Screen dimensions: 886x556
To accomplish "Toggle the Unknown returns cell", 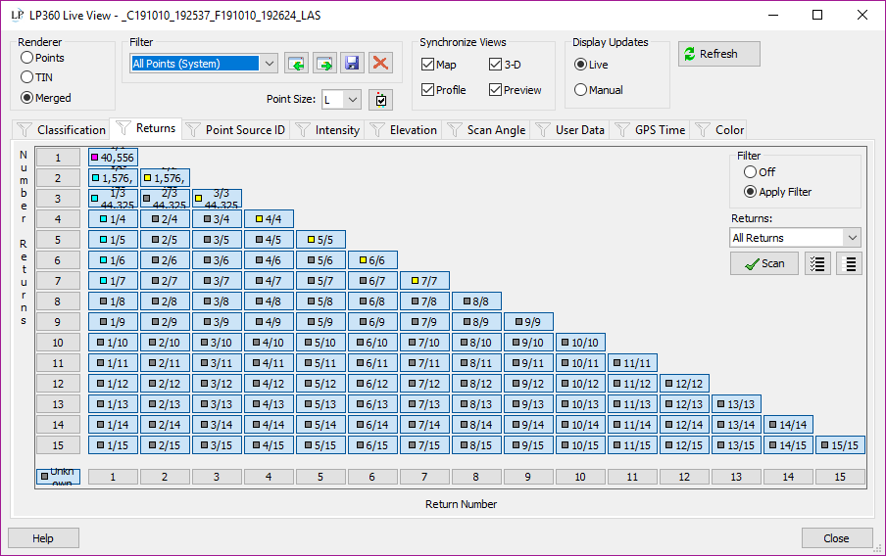I will (58, 477).
